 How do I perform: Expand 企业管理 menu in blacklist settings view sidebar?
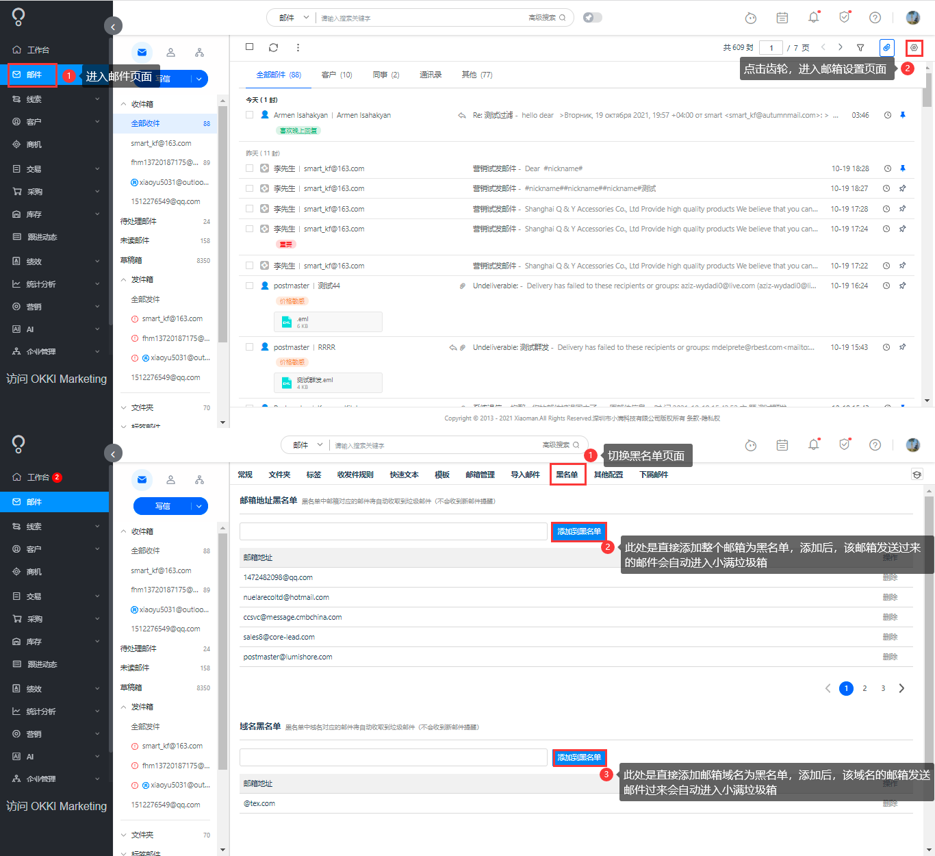coord(97,779)
